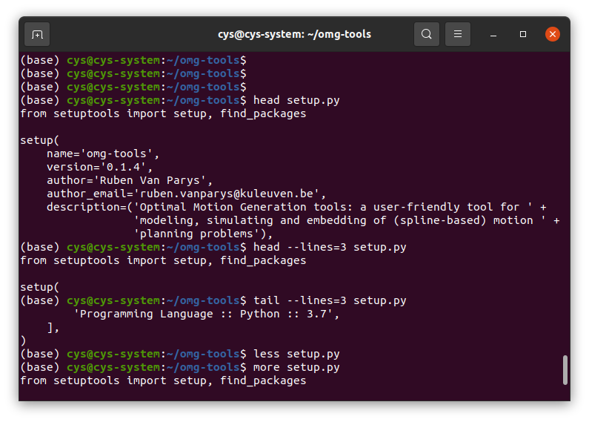Minimize the terminal window

(493, 34)
